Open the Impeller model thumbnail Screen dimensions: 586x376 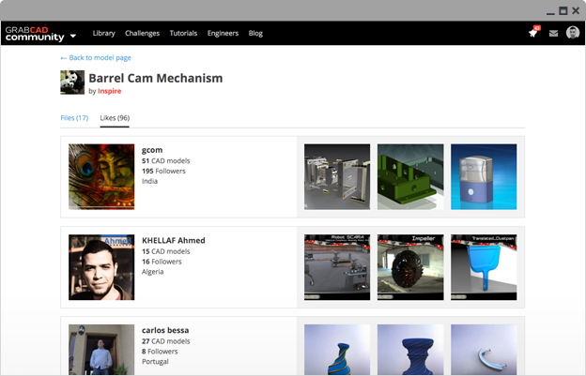tap(410, 266)
